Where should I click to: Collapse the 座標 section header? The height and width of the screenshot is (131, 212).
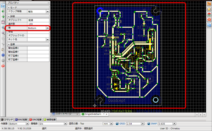[28, 44]
